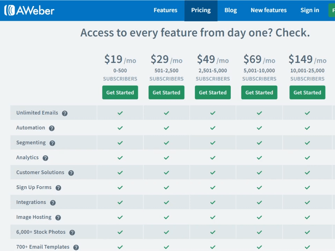This screenshot has height=251, width=335.
Task: Select Get Started for $149/mo plan
Action: (307, 93)
